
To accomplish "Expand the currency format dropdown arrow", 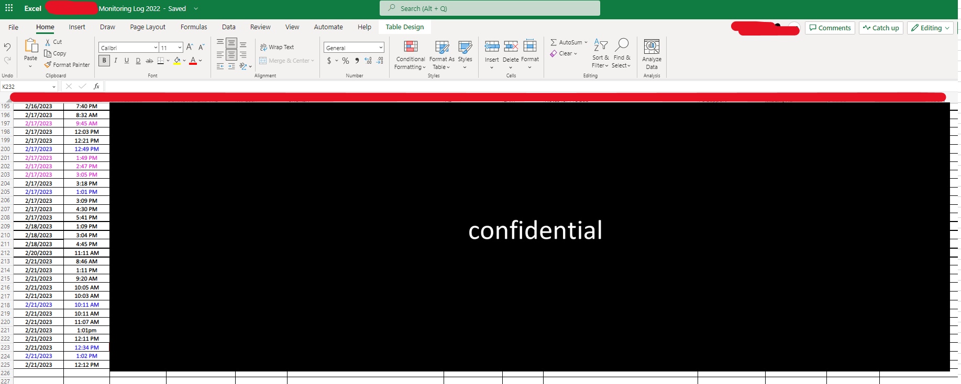I will tap(337, 61).
